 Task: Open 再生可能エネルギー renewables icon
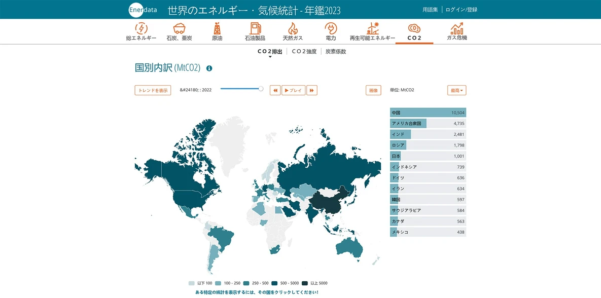pyautogui.click(x=372, y=28)
